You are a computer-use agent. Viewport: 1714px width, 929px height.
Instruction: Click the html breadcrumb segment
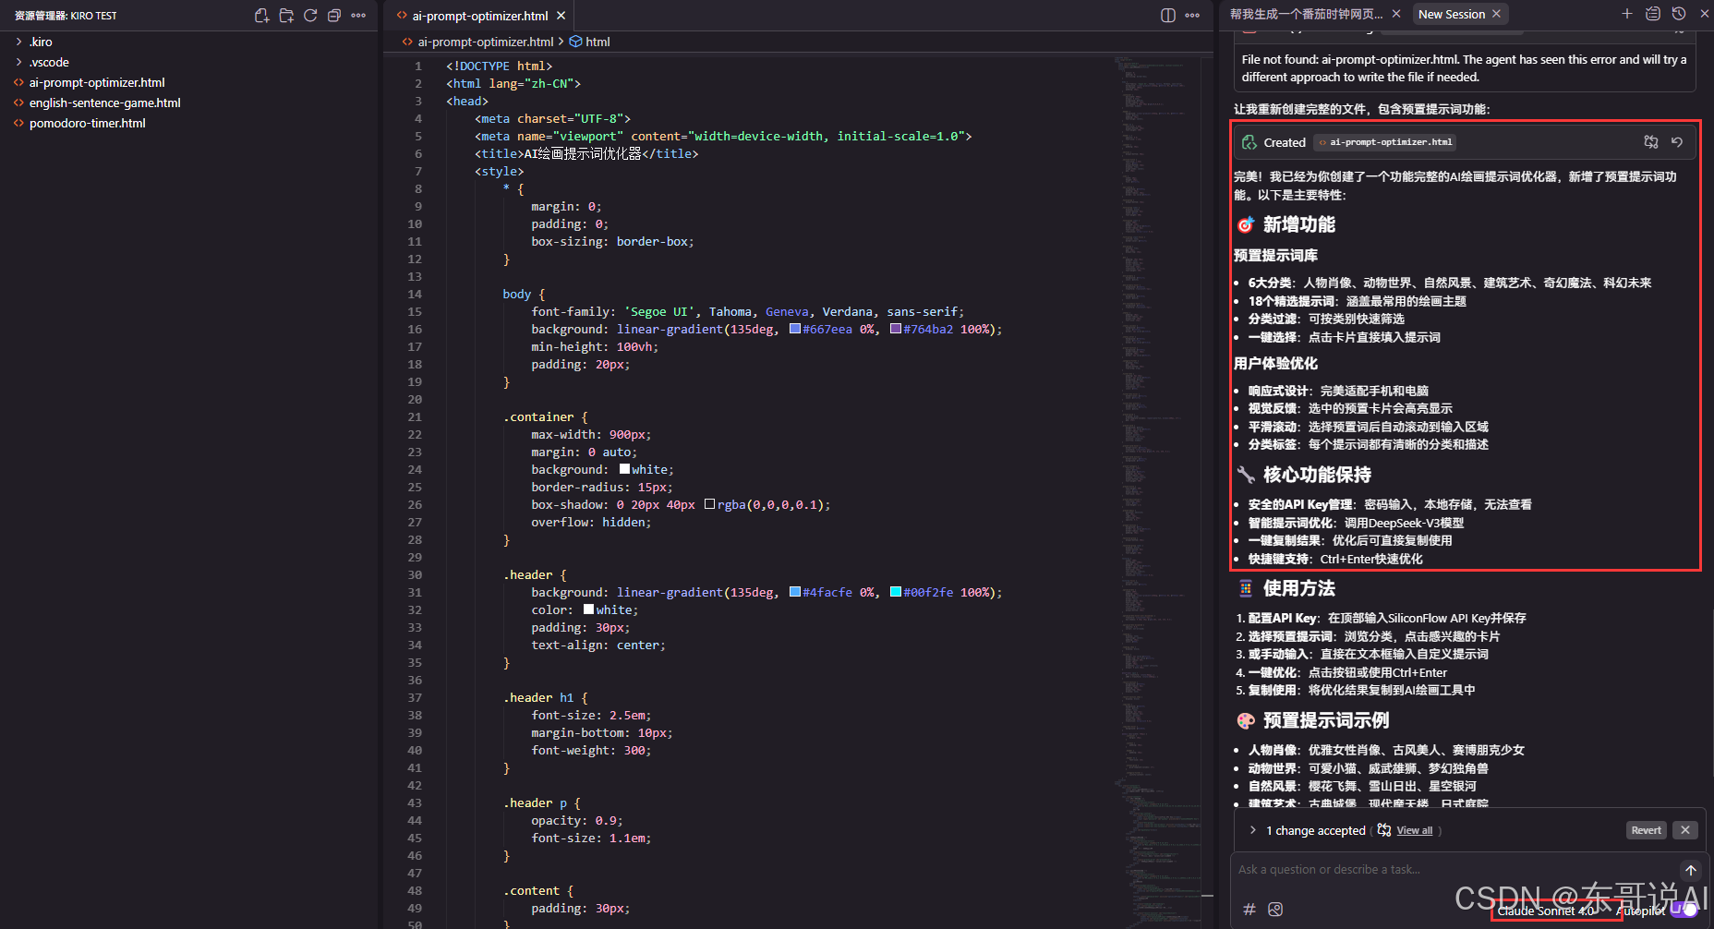[x=590, y=42]
